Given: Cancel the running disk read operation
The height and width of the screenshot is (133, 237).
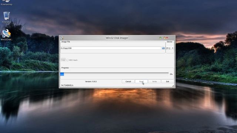Looking at the screenshot, I should (128, 81).
